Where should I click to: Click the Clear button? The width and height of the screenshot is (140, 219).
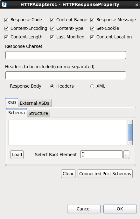click(68, 174)
